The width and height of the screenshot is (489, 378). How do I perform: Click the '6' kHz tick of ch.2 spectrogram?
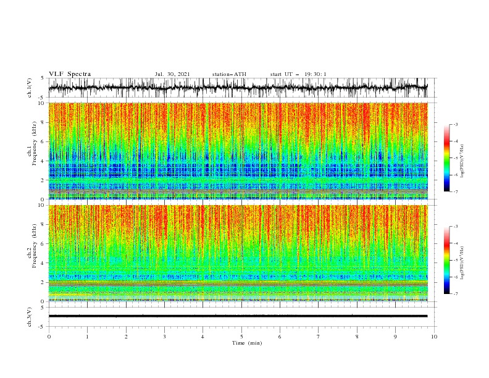pyautogui.click(x=43, y=244)
